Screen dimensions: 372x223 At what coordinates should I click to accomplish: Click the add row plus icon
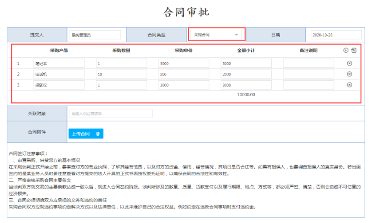point(346,50)
